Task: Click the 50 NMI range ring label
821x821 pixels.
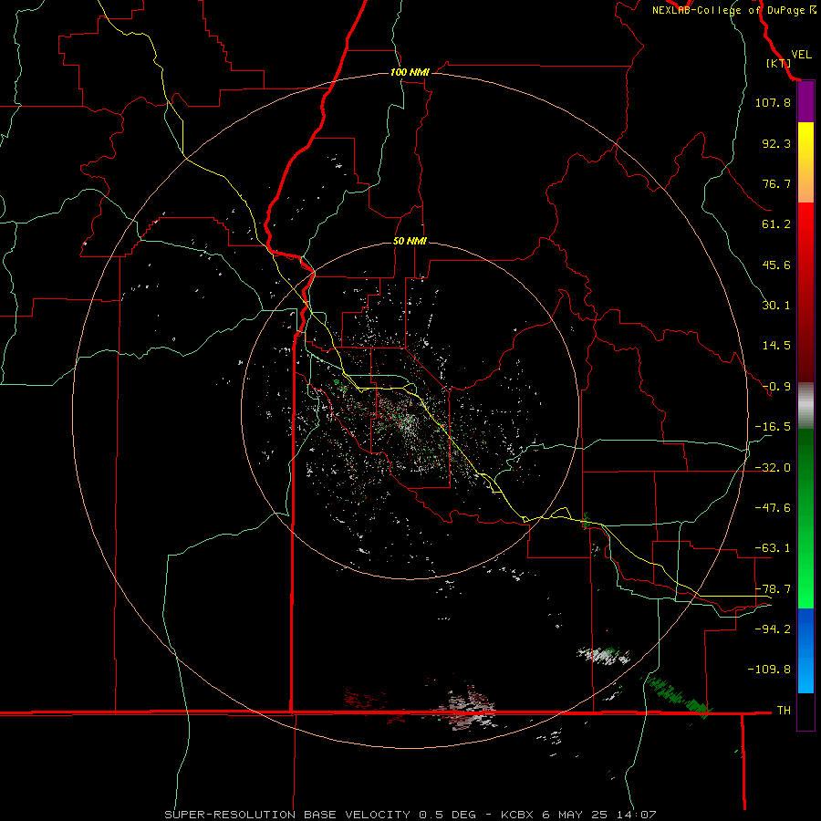Action: (x=410, y=241)
